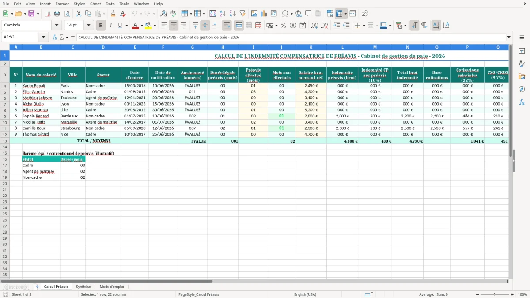Switch to the Mode d'emploi sheet tab
Viewport: 530px width, 298px height.
tap(112, 287)
